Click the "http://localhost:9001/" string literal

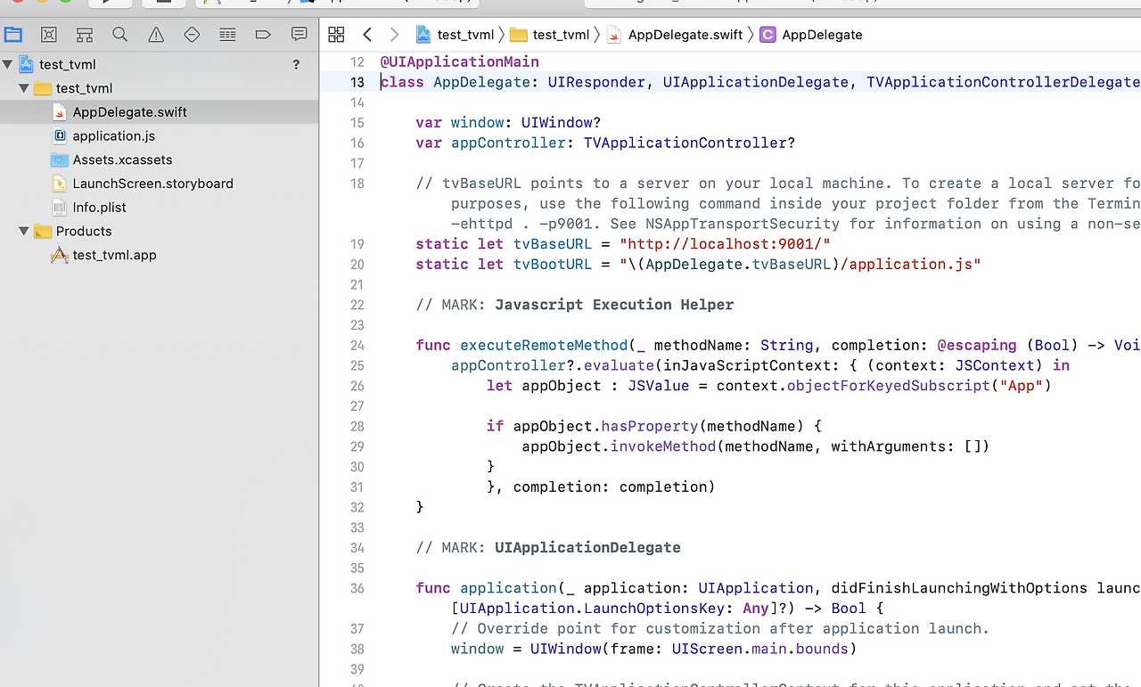726,244
